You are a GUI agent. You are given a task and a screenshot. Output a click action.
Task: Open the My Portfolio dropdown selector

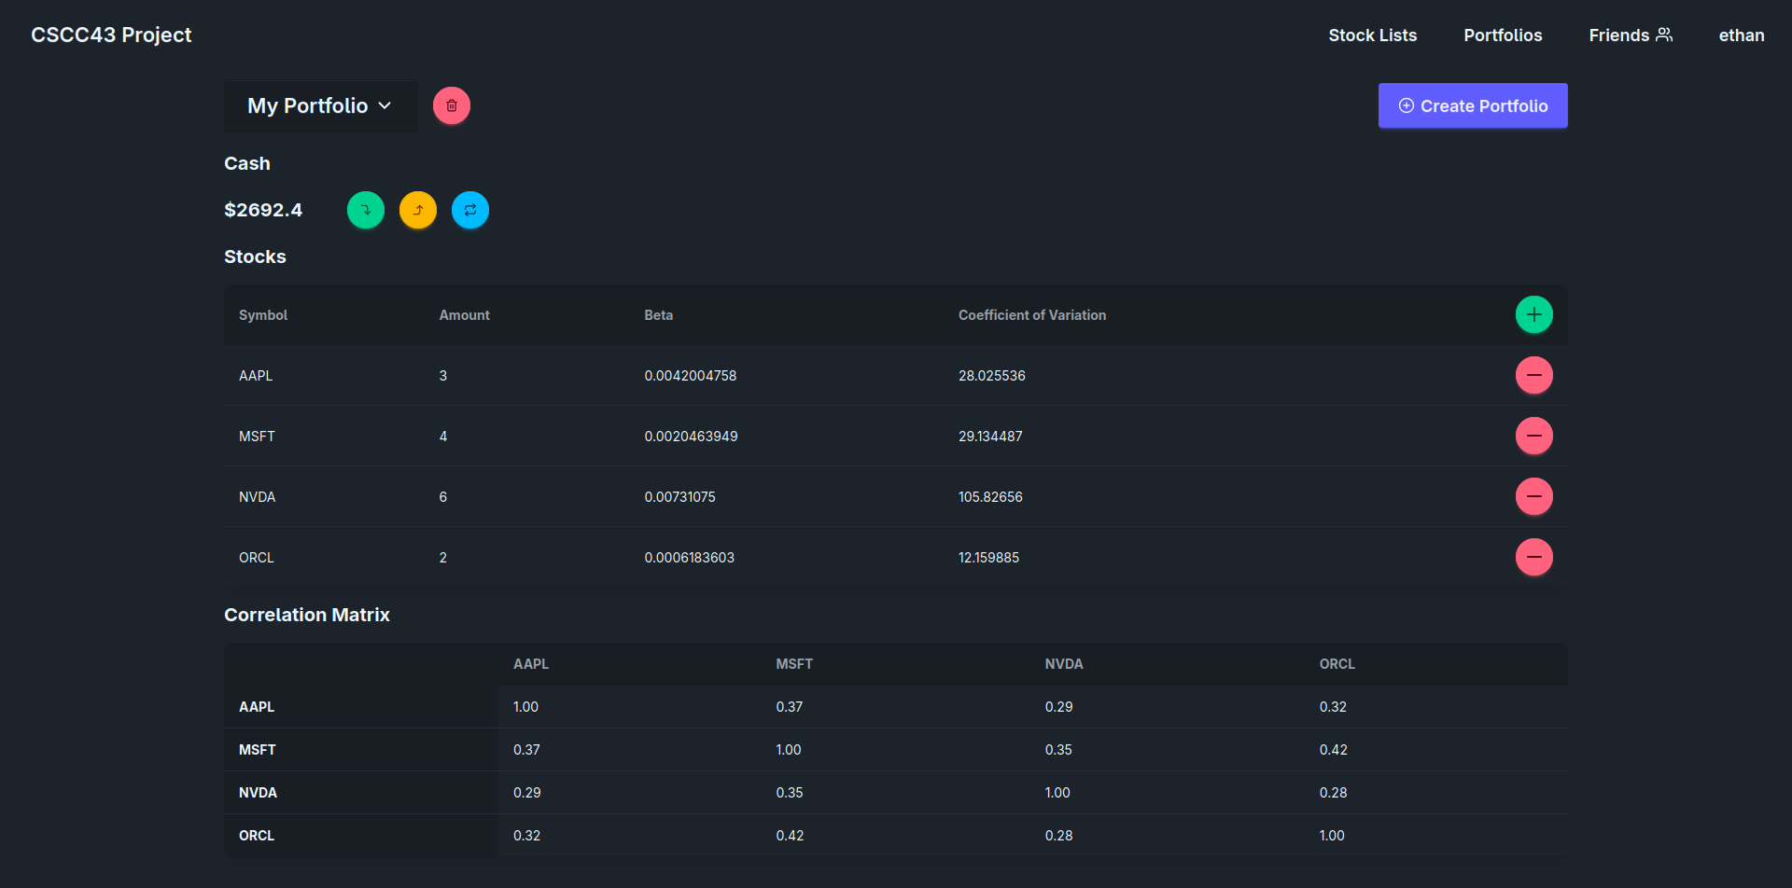[x=319, y=105]
